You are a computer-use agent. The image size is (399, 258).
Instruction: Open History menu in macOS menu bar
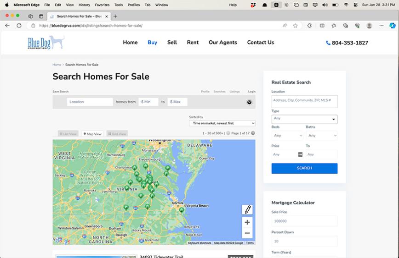(84, 5)
